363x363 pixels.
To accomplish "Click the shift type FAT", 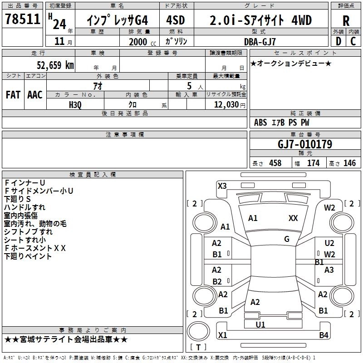I will tap(13, 95).
